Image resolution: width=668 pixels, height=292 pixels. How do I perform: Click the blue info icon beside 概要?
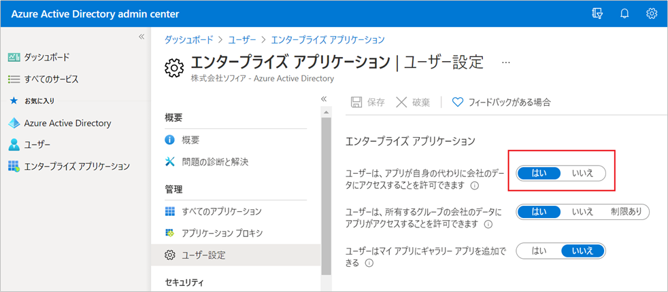coord(170,139)
